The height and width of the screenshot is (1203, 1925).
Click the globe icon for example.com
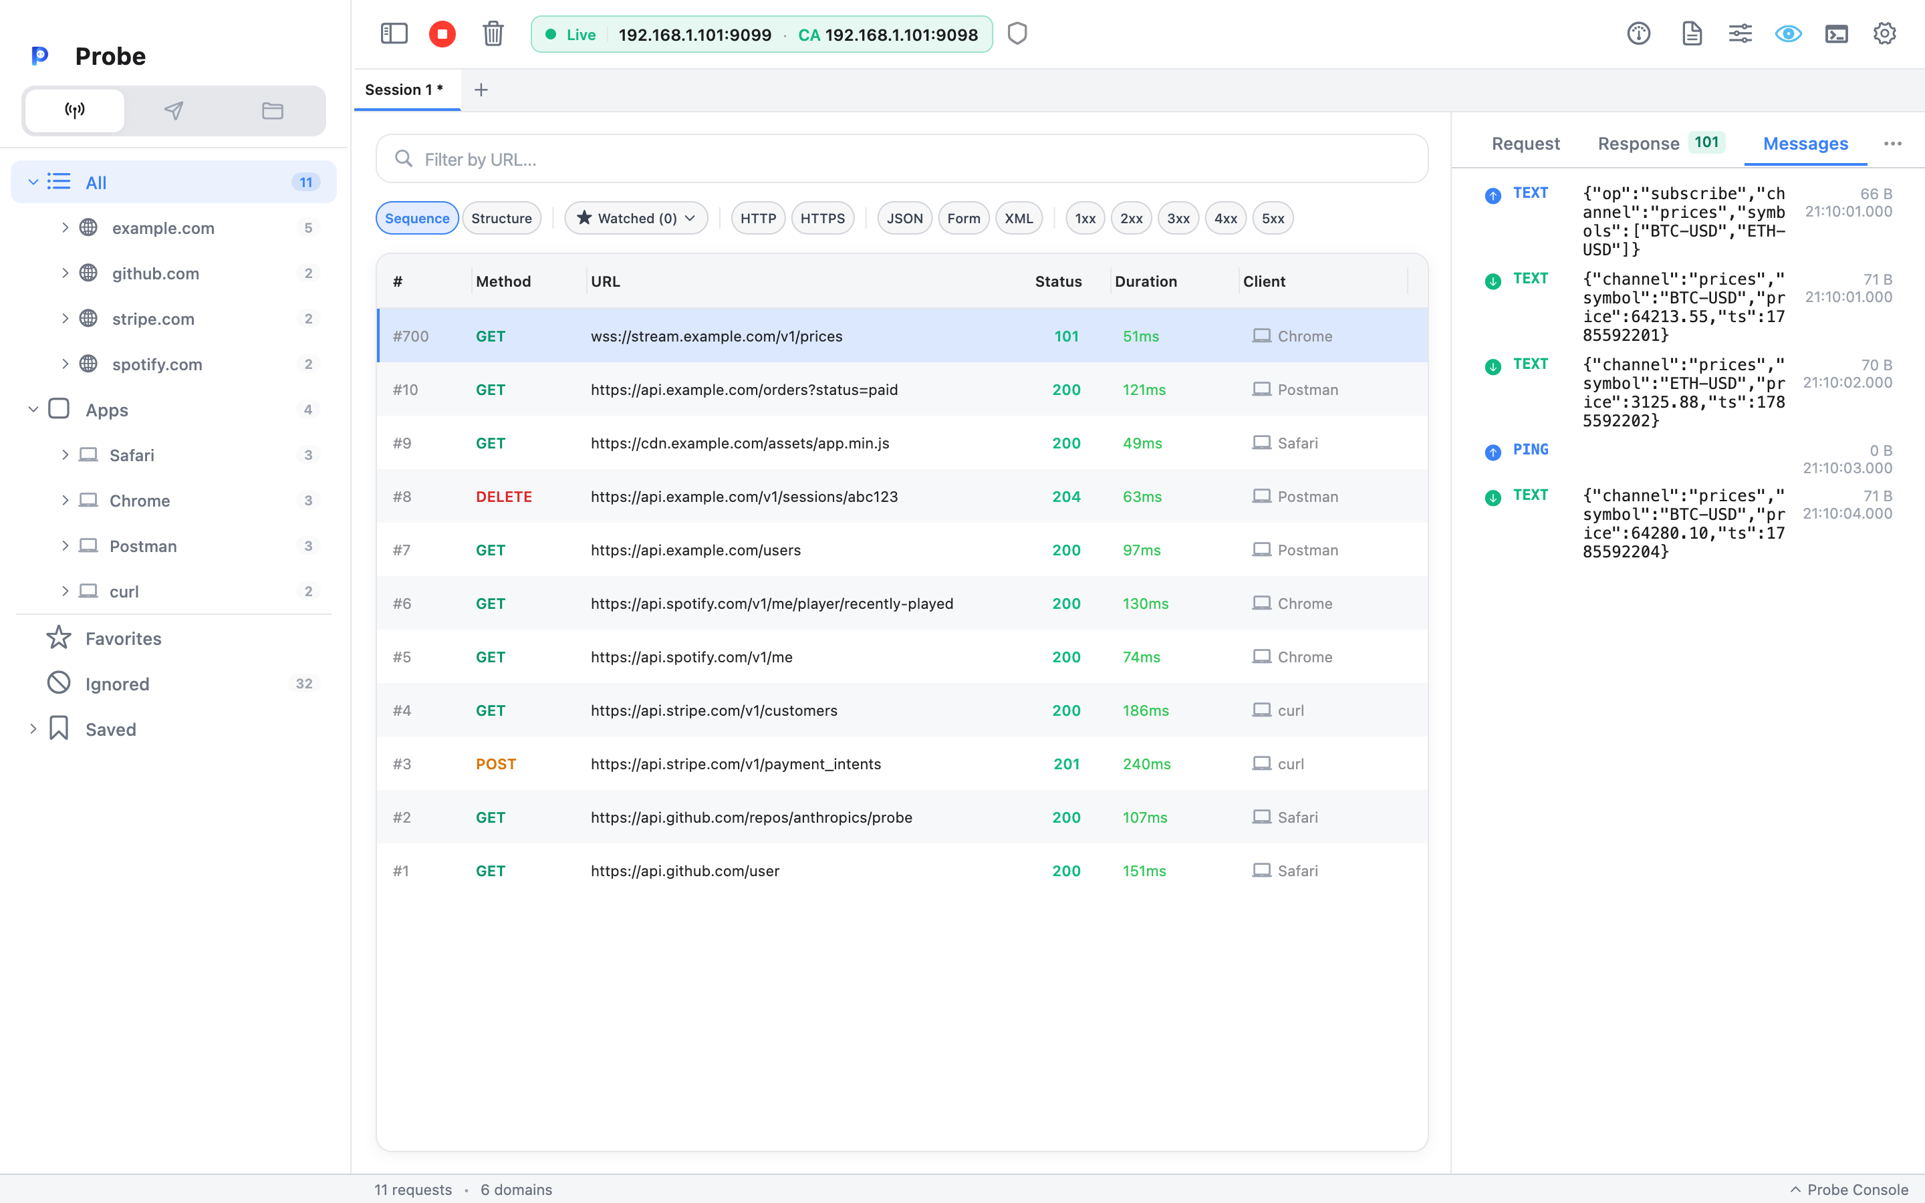[x=88, y=227]
